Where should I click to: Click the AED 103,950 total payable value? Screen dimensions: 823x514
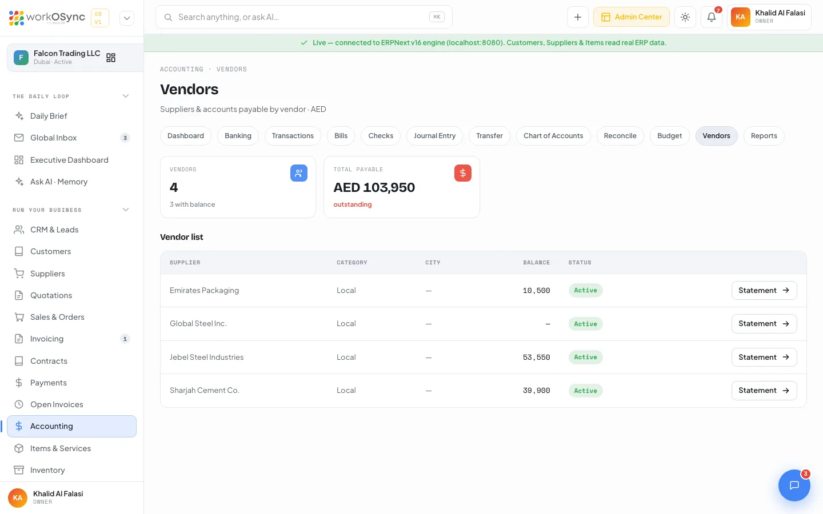point(374,187)
